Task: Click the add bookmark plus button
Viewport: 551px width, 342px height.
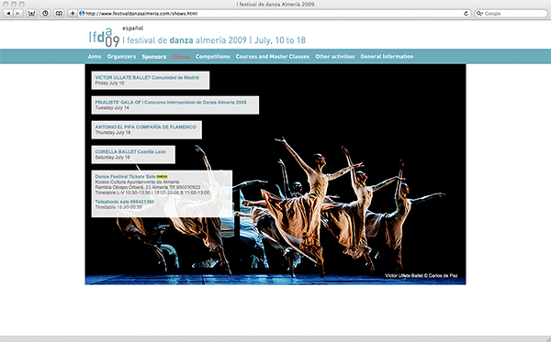Action: tap(73, 14)
